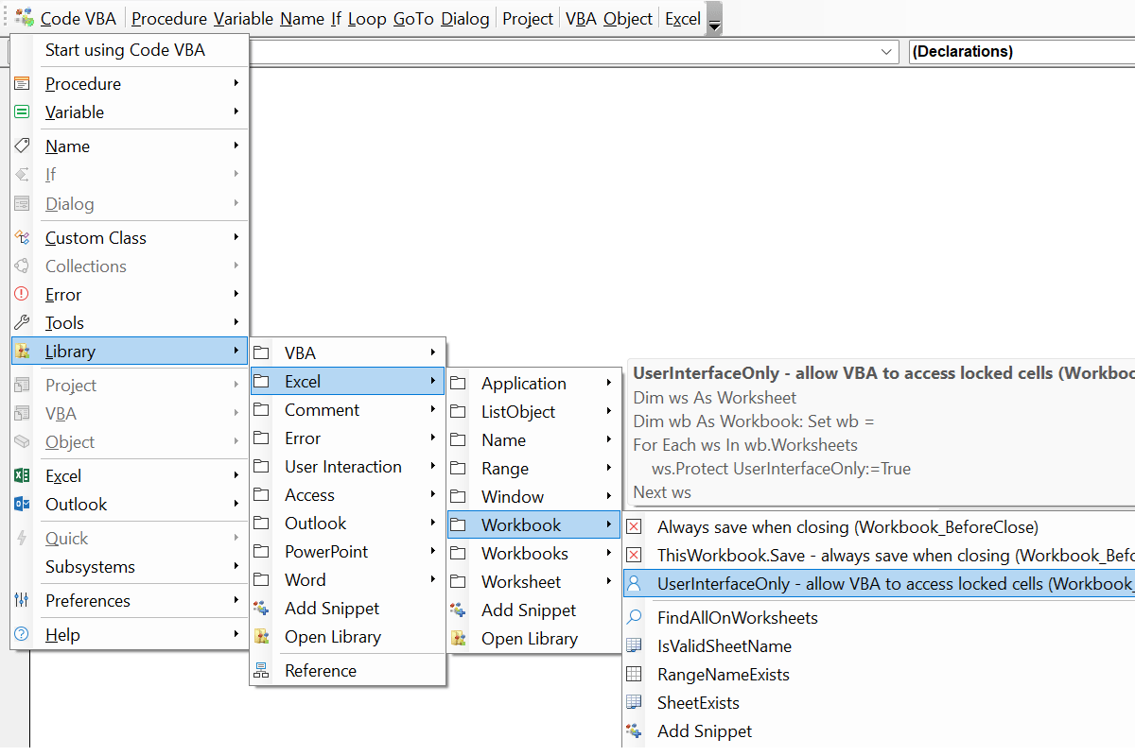Click 'For Each ws In wb.Worksheets' preview line
The height and width of the screenshot is (756, 1135).
(x=745, y=445)
